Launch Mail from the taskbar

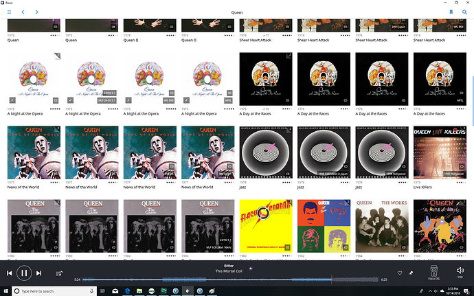(115, 291)
